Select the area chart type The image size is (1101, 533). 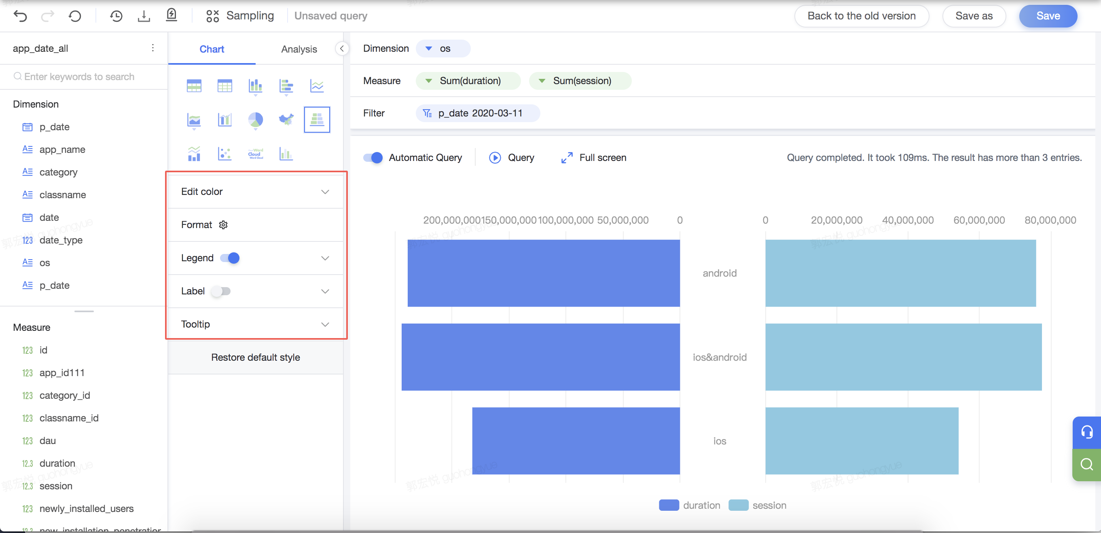coord(194,121)
